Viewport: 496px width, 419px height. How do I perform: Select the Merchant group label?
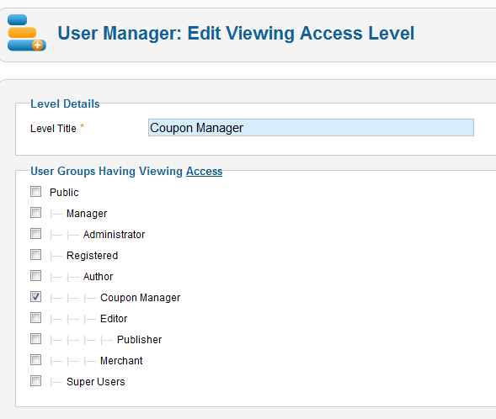coord(121,361)
